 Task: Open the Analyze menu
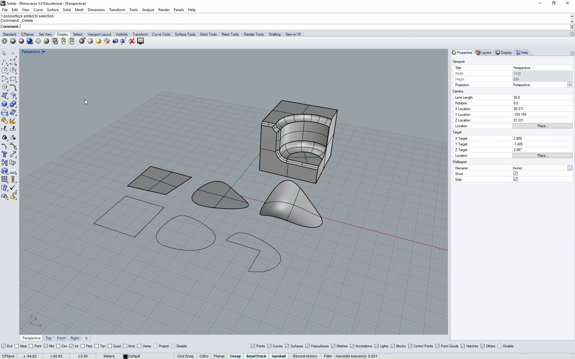(x=148, y=10)
